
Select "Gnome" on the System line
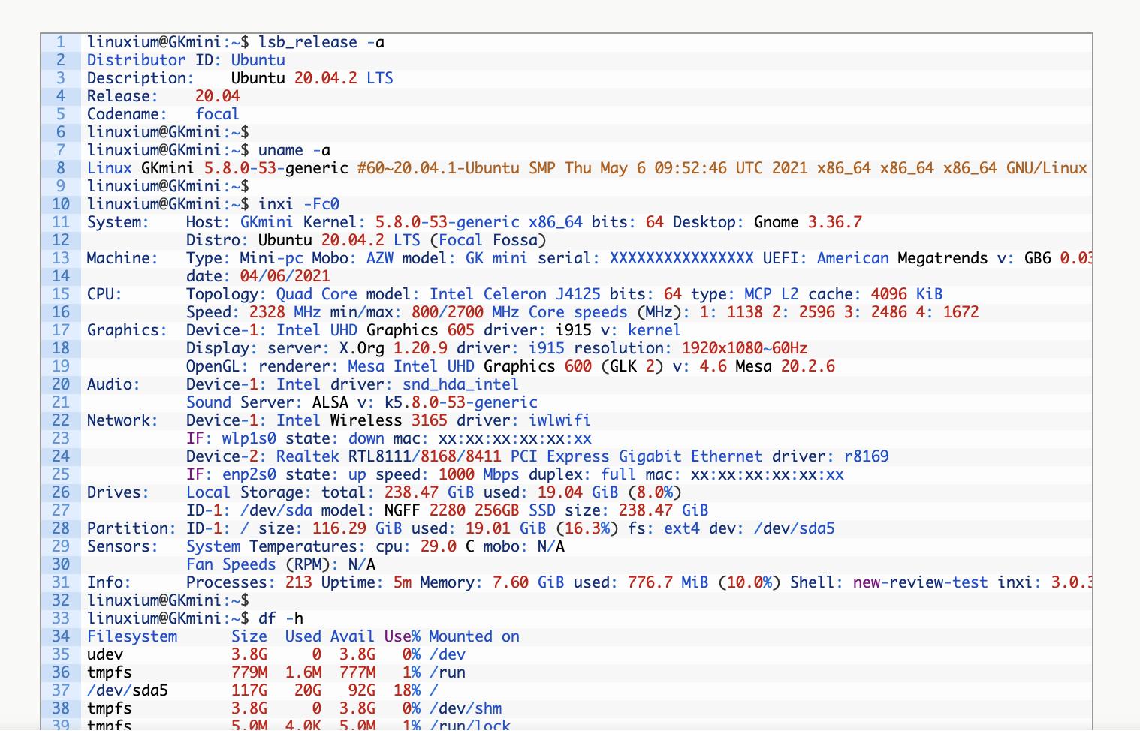click(x=776, y=222)
